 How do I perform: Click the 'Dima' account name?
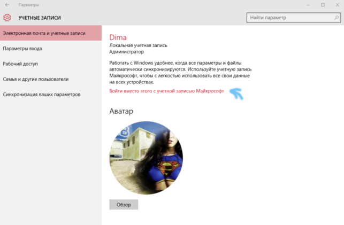pyautogui.click(x=118, y=37)
